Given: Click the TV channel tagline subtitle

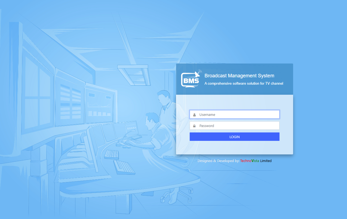Looking at the screenshot, I should pos(244,84).
